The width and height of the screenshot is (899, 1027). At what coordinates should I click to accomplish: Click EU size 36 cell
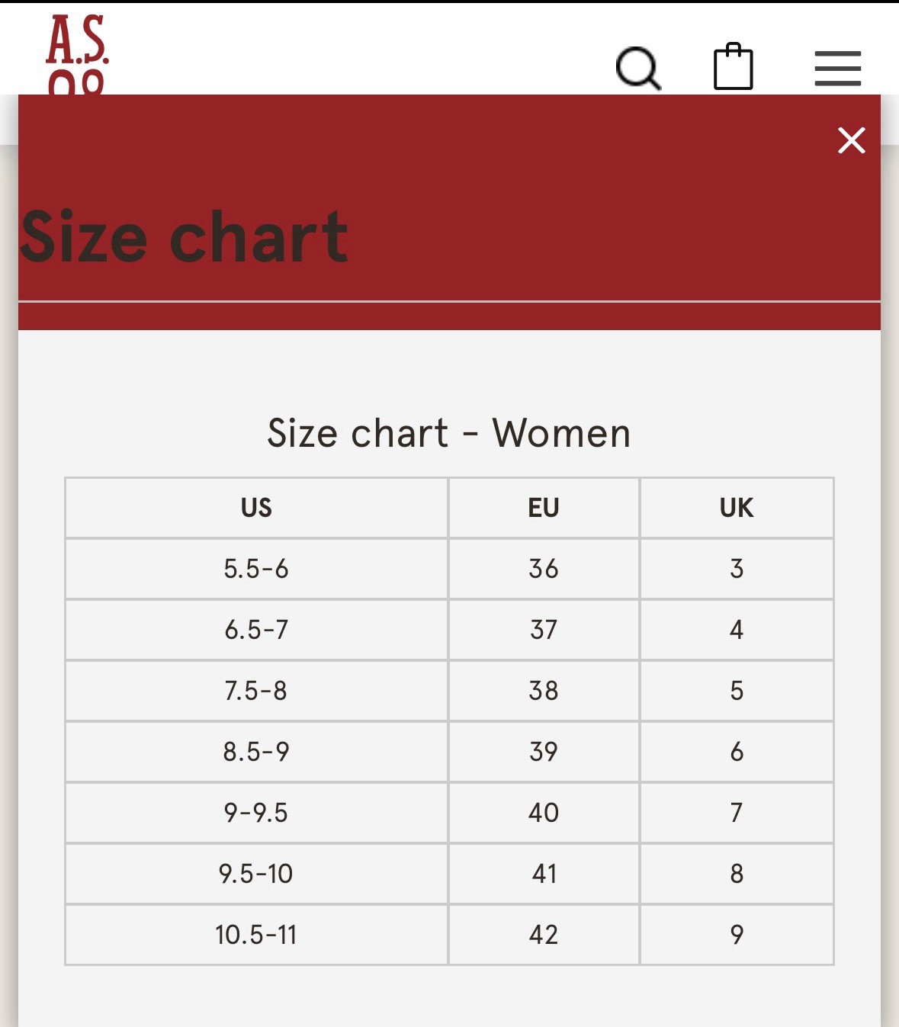pos(544,569)
